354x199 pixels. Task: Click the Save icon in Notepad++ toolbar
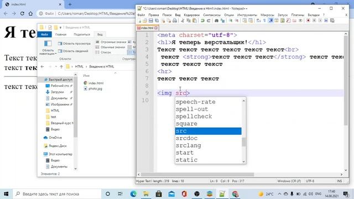point(151,20)
